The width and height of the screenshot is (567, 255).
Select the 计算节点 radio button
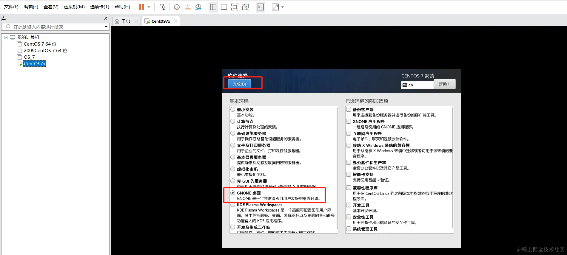tap(233, 121)
